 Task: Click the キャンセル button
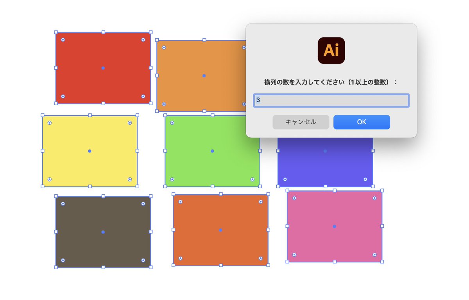(301, 122)
